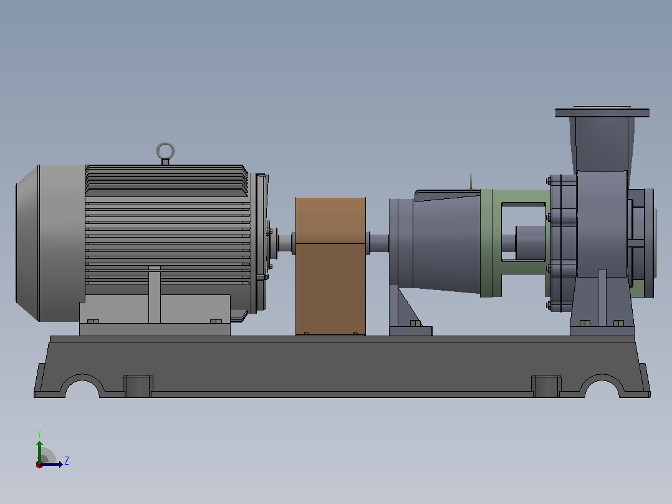Pick the triangular bearing housing support foot
The width and height of the screenshot is (672, 504).
coord(410,309)
